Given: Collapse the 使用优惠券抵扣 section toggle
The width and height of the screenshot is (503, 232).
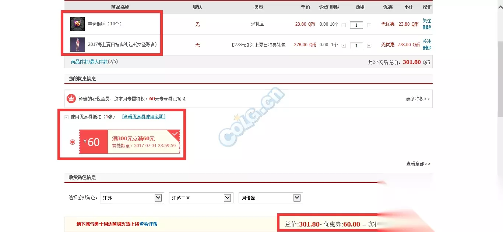Looking at the screenshot, I should (66, 117).
